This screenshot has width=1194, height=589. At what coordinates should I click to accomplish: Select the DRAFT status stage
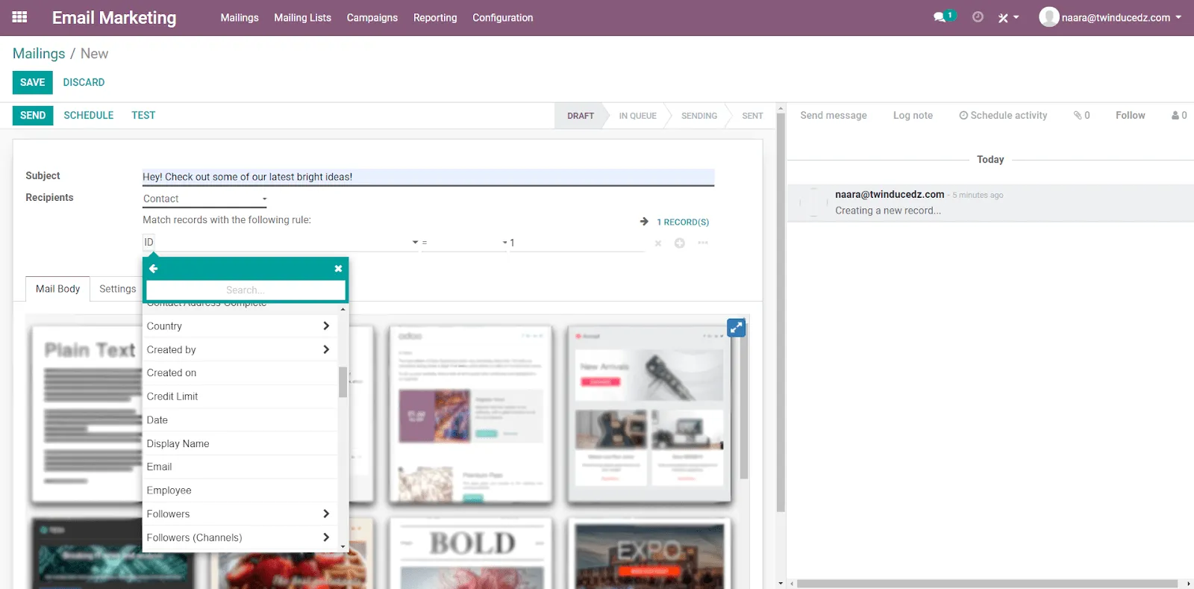[x=580, y=116]
